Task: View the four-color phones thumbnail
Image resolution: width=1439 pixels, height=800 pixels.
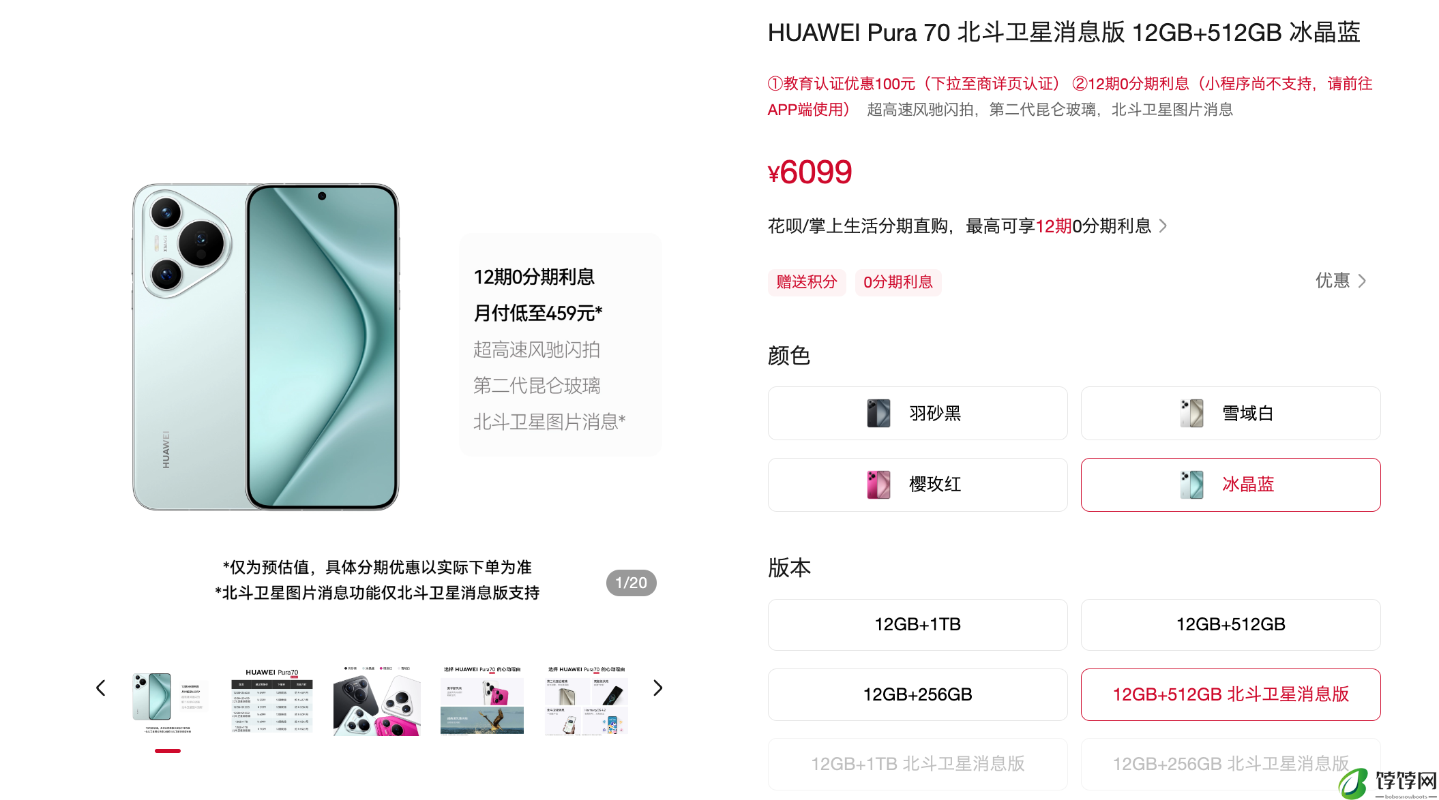Action: (x=376, y=701)
